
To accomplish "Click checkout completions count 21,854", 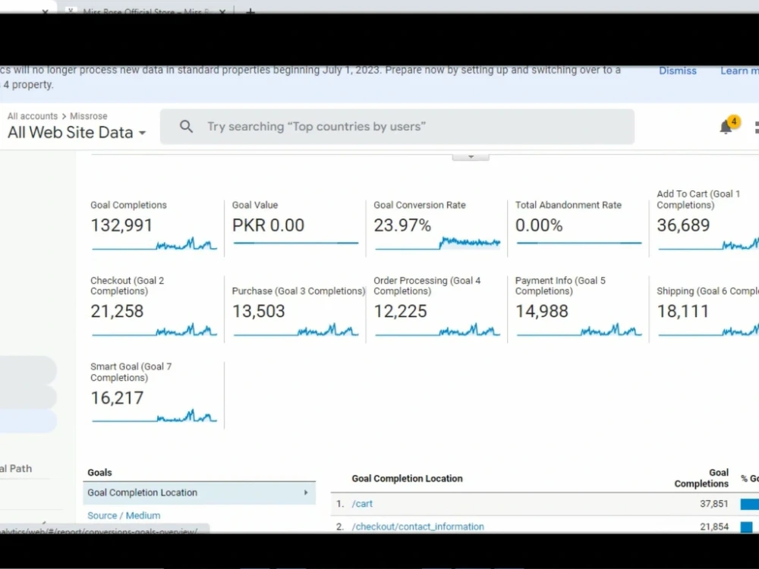I will pos(714,527).
